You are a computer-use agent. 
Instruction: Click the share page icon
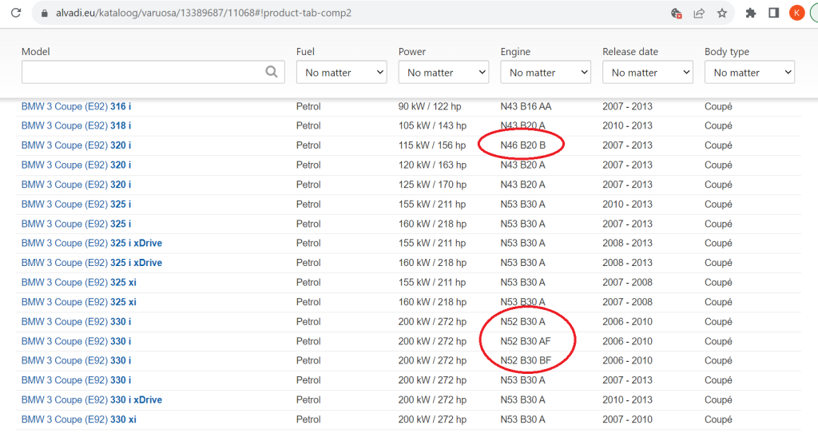tap(699, 13)
